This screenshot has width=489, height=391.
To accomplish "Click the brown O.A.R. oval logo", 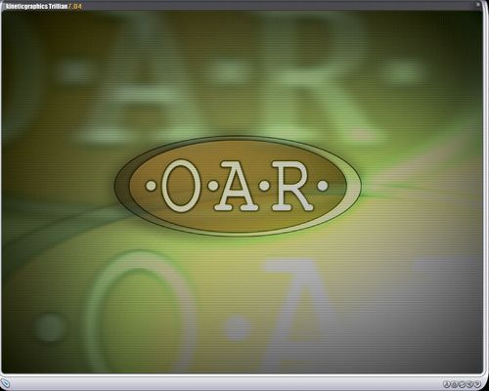I will pyautogui.click(x=238, y=186).
